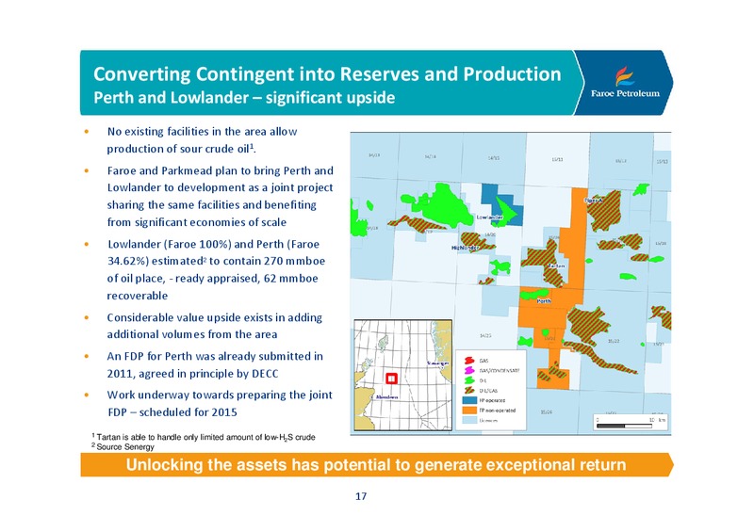Click the line 'of oil place, - ready appraised, 62 mmboe'
754x532 pixels.
click(x=213, y=279)
